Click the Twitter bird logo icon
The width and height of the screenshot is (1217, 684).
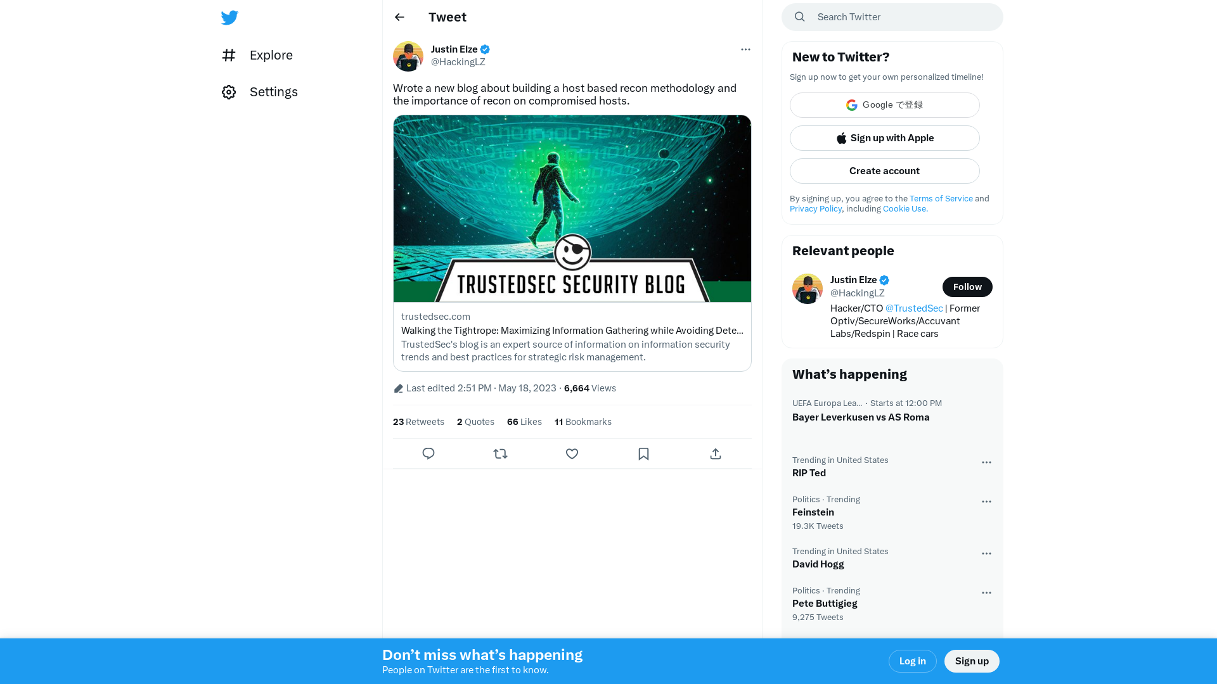click(x=229, y=16)
